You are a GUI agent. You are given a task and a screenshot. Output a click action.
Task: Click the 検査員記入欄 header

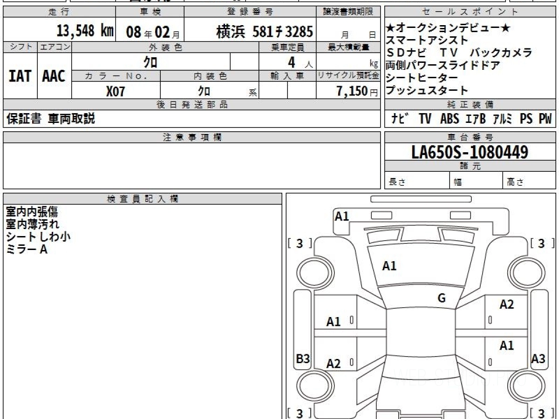(x=143, y=198)
